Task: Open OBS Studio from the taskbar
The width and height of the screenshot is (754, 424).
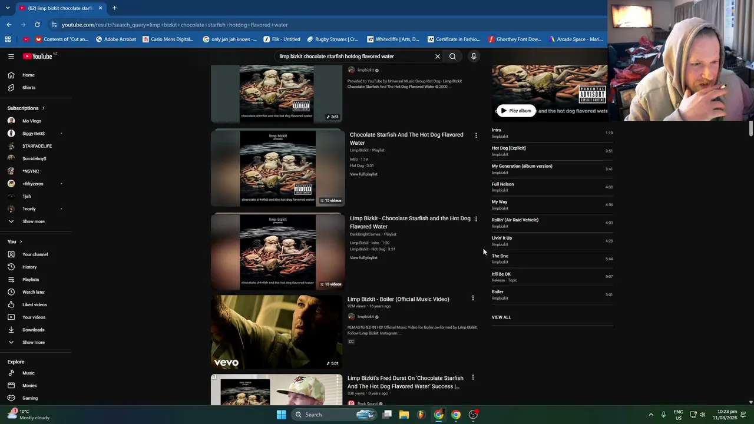Action: click(x=473, y=415)
